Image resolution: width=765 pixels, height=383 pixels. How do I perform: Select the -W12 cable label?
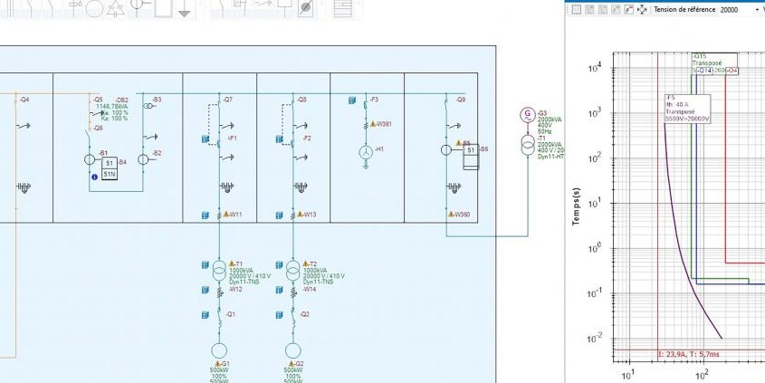click(x=235, y=290)
